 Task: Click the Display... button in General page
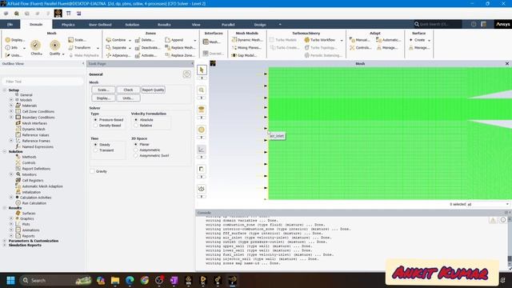coord(103,98)
